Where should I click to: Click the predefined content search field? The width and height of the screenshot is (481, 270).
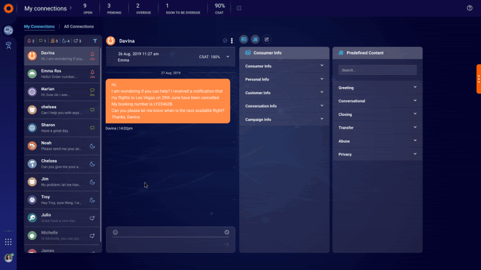(377, 70)
